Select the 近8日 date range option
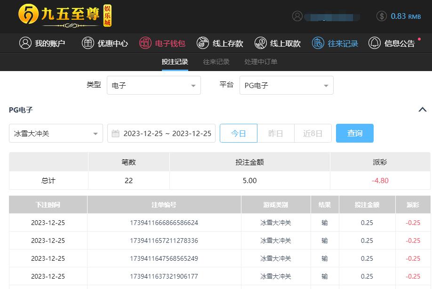 pyautogui.click(x=313, y=133)
